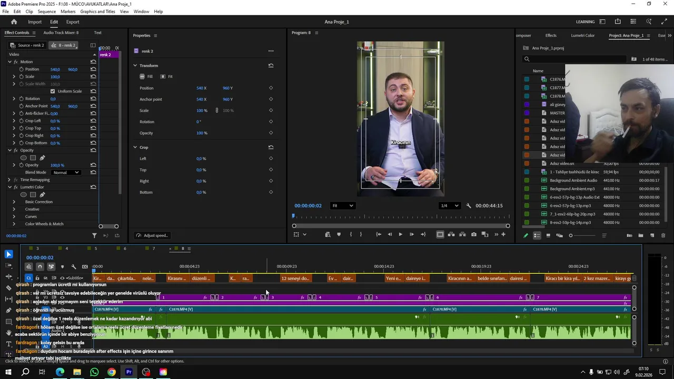674x379 pixels.
Task: Select the Type tool
Action: (x=8, y=344)
